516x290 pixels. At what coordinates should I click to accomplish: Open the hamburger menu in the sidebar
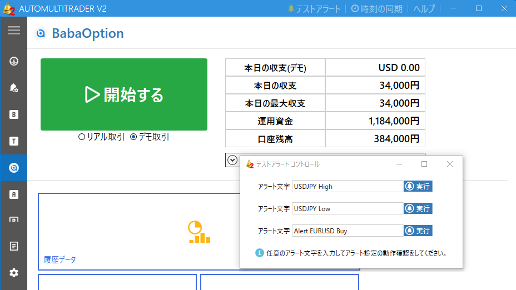coord(14,30)
